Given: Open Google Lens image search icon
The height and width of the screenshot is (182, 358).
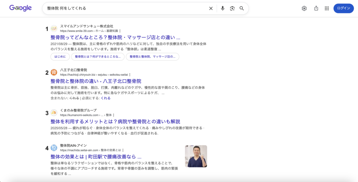Looking at the screenshot, I should (232, 8).
